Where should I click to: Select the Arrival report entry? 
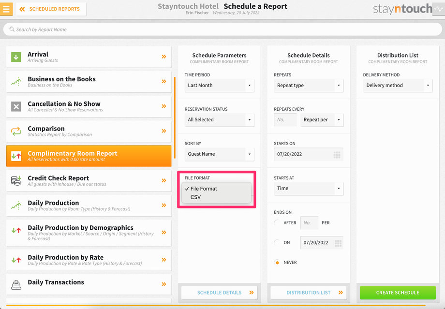(89, 57)
